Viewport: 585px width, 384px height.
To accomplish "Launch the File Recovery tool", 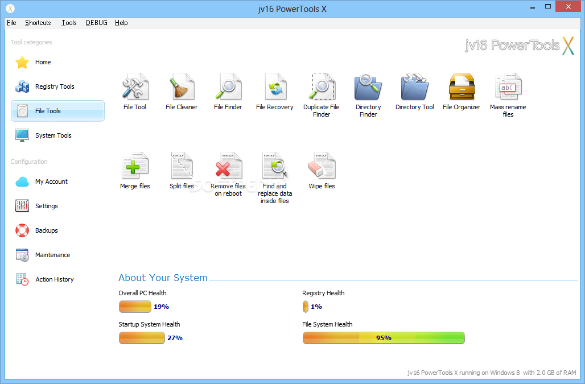I will point(275,90).
